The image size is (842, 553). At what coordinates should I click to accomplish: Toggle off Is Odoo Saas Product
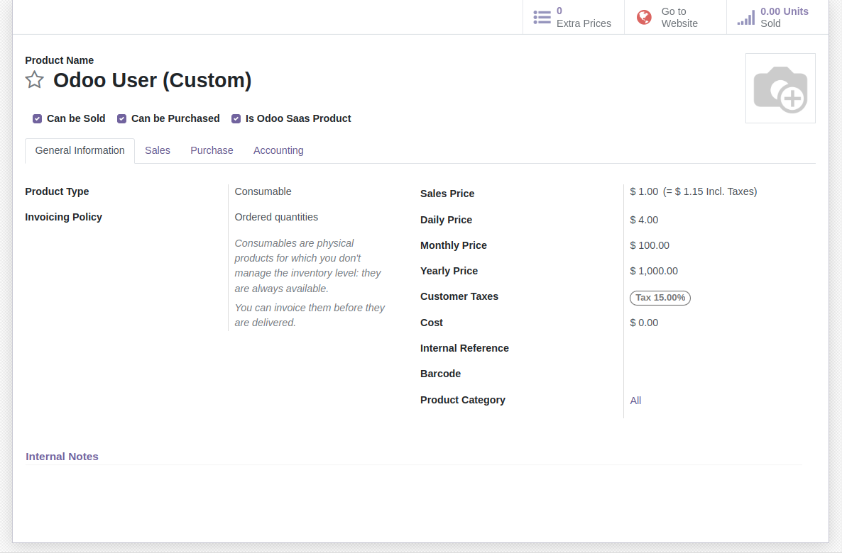[x=236, y=118]
